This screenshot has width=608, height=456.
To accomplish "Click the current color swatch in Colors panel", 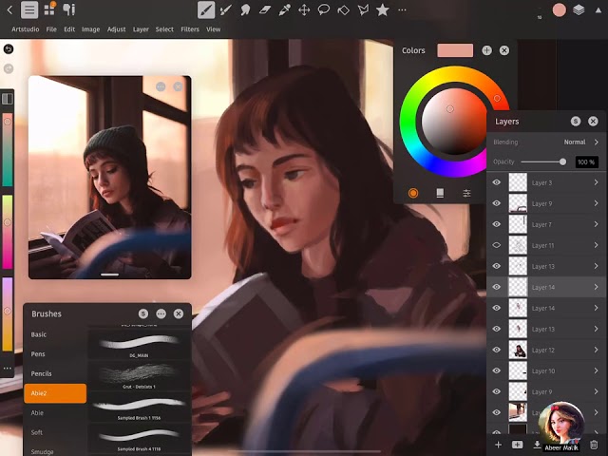I will click(x=455, y=50).
